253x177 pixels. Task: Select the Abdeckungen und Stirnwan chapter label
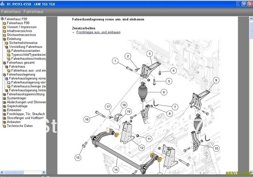click(26, 102)
